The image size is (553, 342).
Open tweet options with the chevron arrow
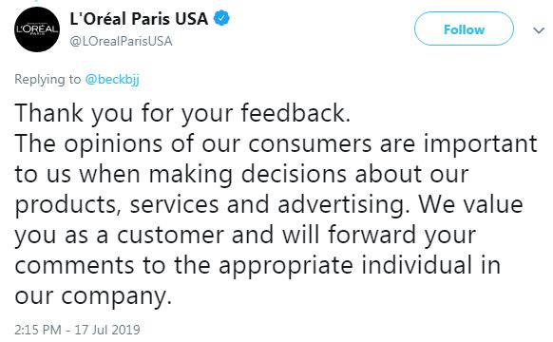click(539, 30)
